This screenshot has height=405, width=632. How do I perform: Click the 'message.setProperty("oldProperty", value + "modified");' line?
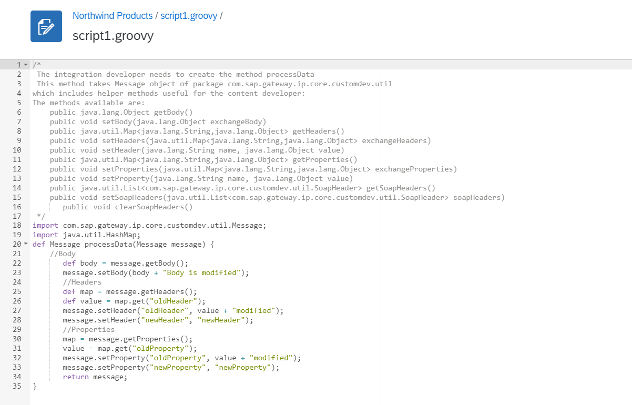[x=182, y=358]
